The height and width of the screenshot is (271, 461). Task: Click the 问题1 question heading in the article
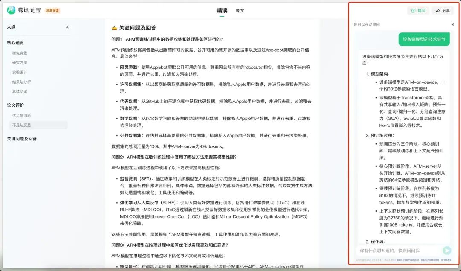[x=167, y=39]
